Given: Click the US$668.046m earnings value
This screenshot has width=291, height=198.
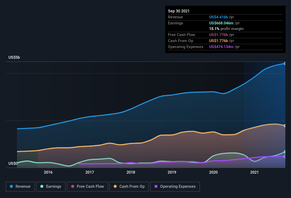Looking at the screenshot, I should (221, 23).
